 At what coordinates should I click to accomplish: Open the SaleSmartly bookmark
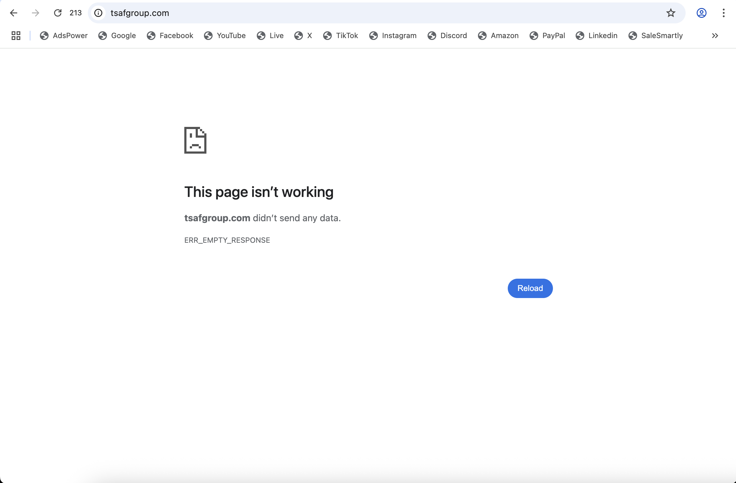656,36
